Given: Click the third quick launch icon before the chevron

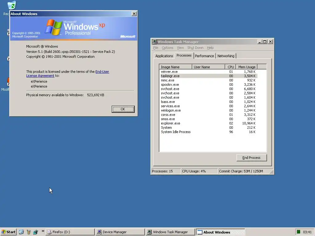Looking at the screenshot, I should pos(36,232).
